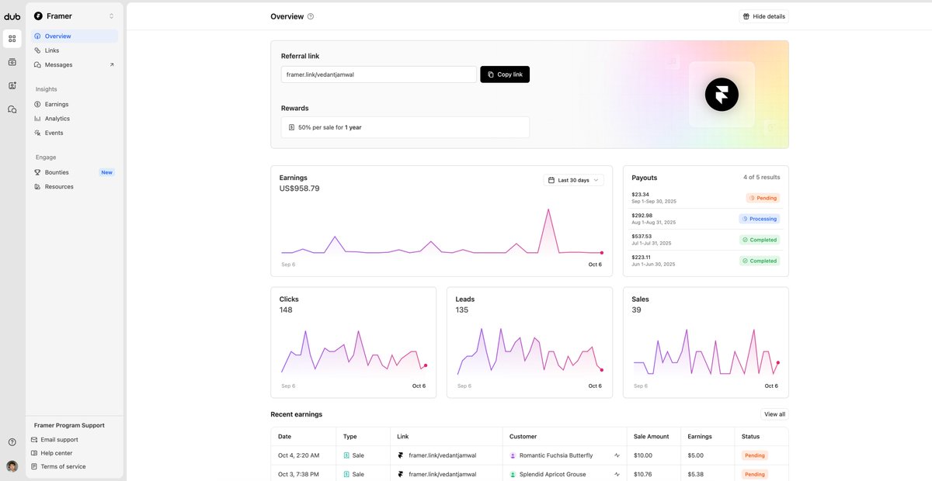Click the Pending badge in Oct 3 row
Viewport: 932px width, 481px height.
tap(754, 474)
